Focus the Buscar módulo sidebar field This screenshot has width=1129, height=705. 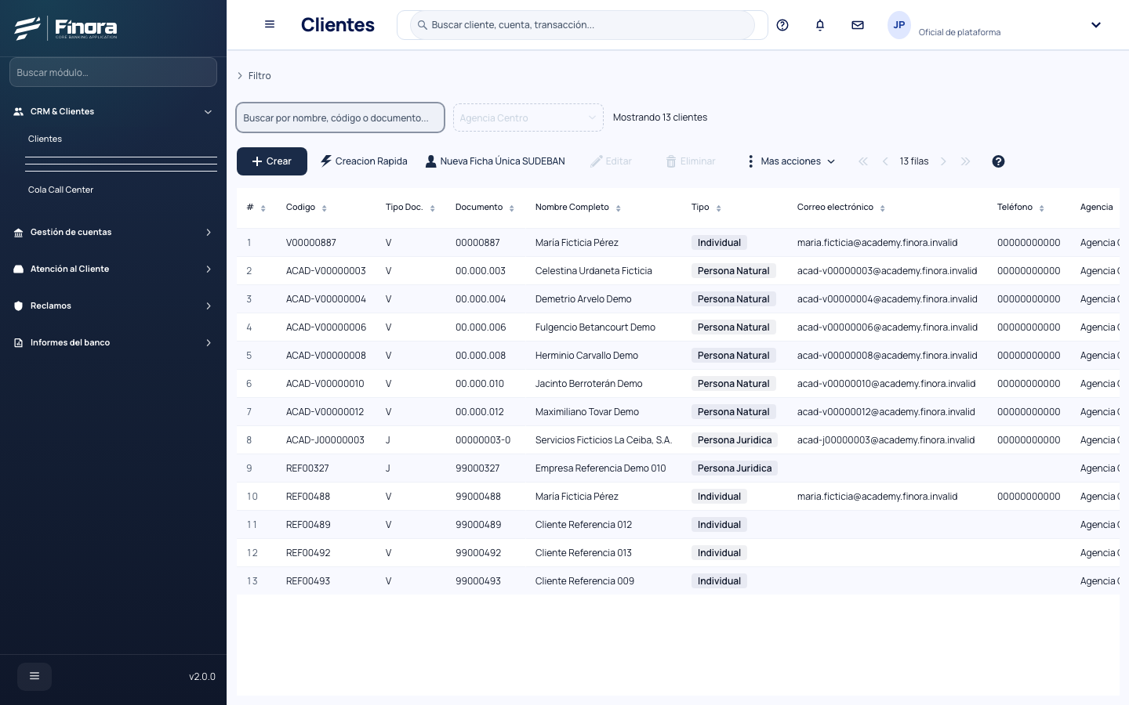[113, 72]
